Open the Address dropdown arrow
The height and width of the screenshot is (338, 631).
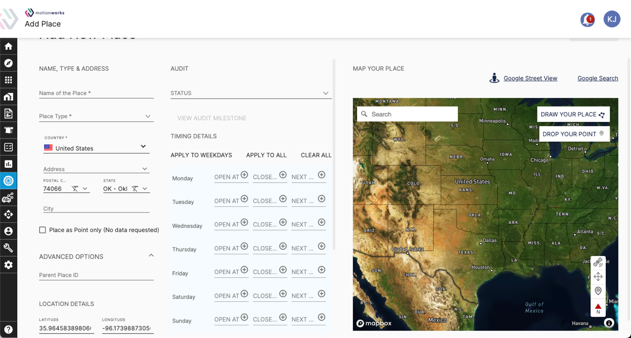(145, 169)
